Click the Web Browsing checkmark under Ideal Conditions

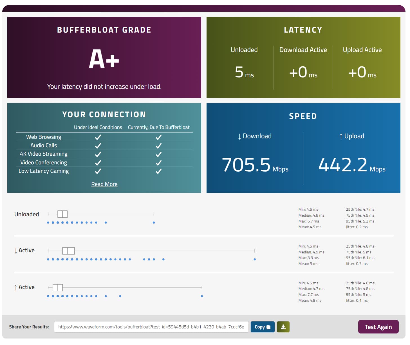(x=98, y=137)
